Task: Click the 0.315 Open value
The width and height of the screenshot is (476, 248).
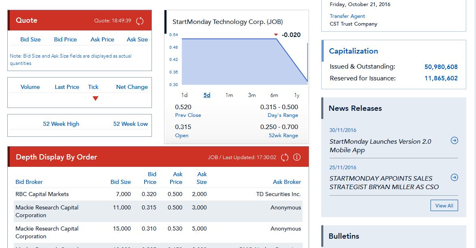Action: click(x=183, y=127)
